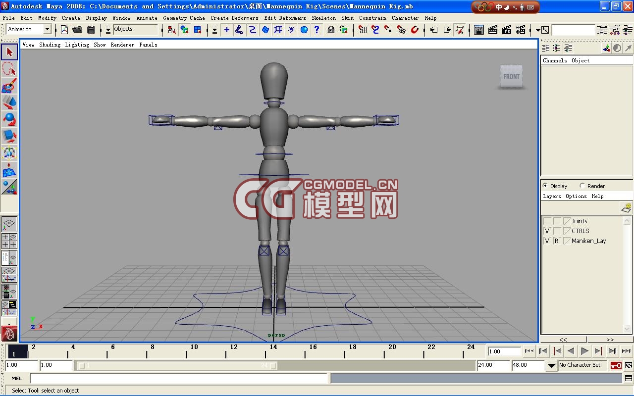
Task: Choose the Lasso Select tool
Action: point(9,69)
